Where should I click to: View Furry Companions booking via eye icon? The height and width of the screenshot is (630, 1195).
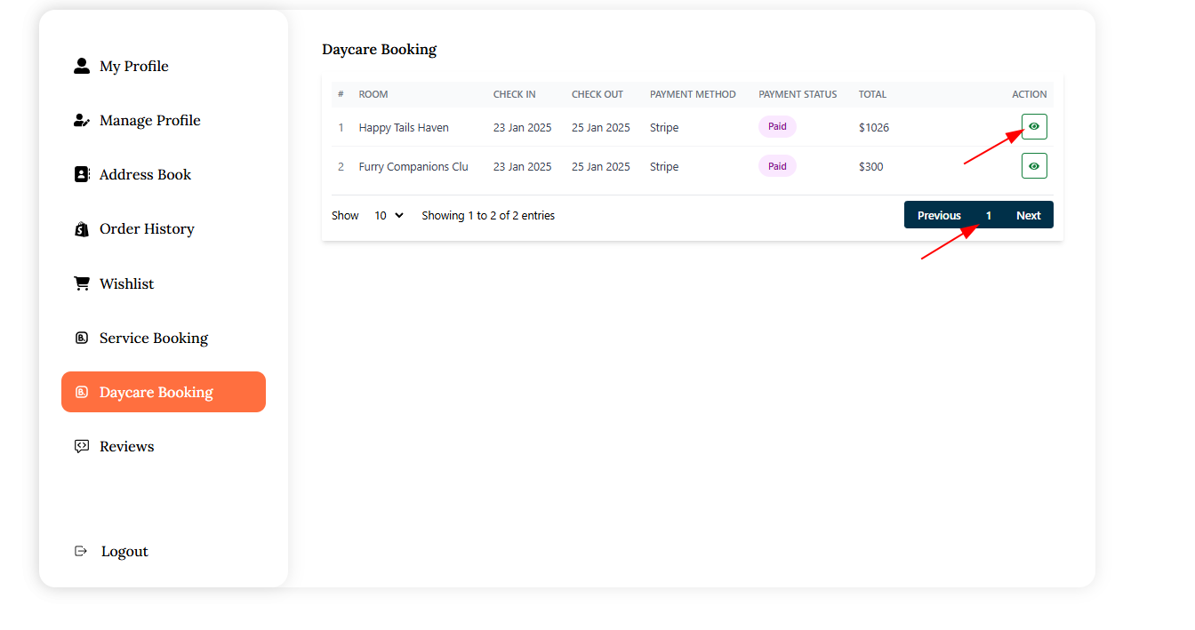1034,166
